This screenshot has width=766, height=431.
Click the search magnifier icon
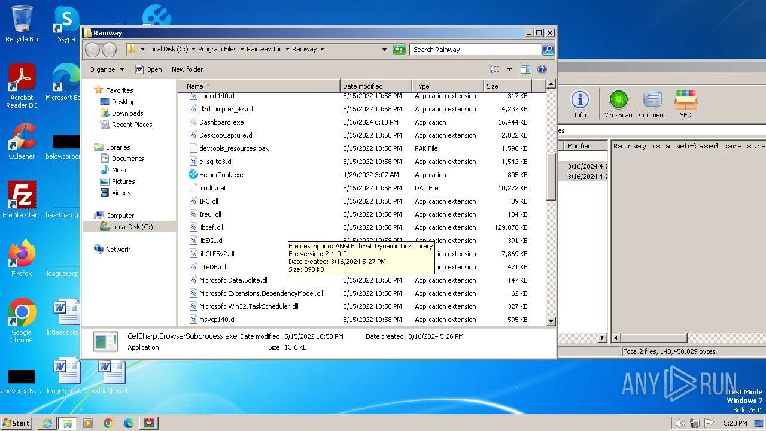[548, 50]
